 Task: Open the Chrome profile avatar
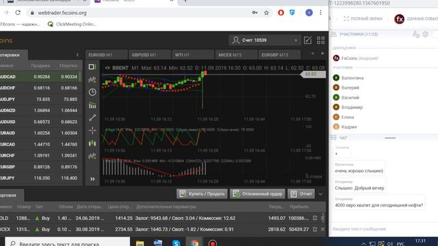tap(309, 13)
